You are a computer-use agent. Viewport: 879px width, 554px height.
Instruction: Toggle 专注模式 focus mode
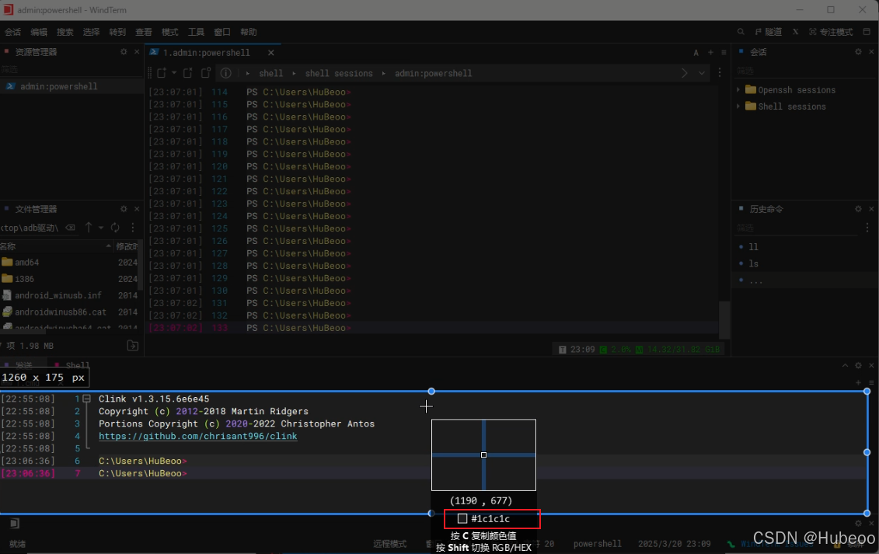[x=831, y=32]
